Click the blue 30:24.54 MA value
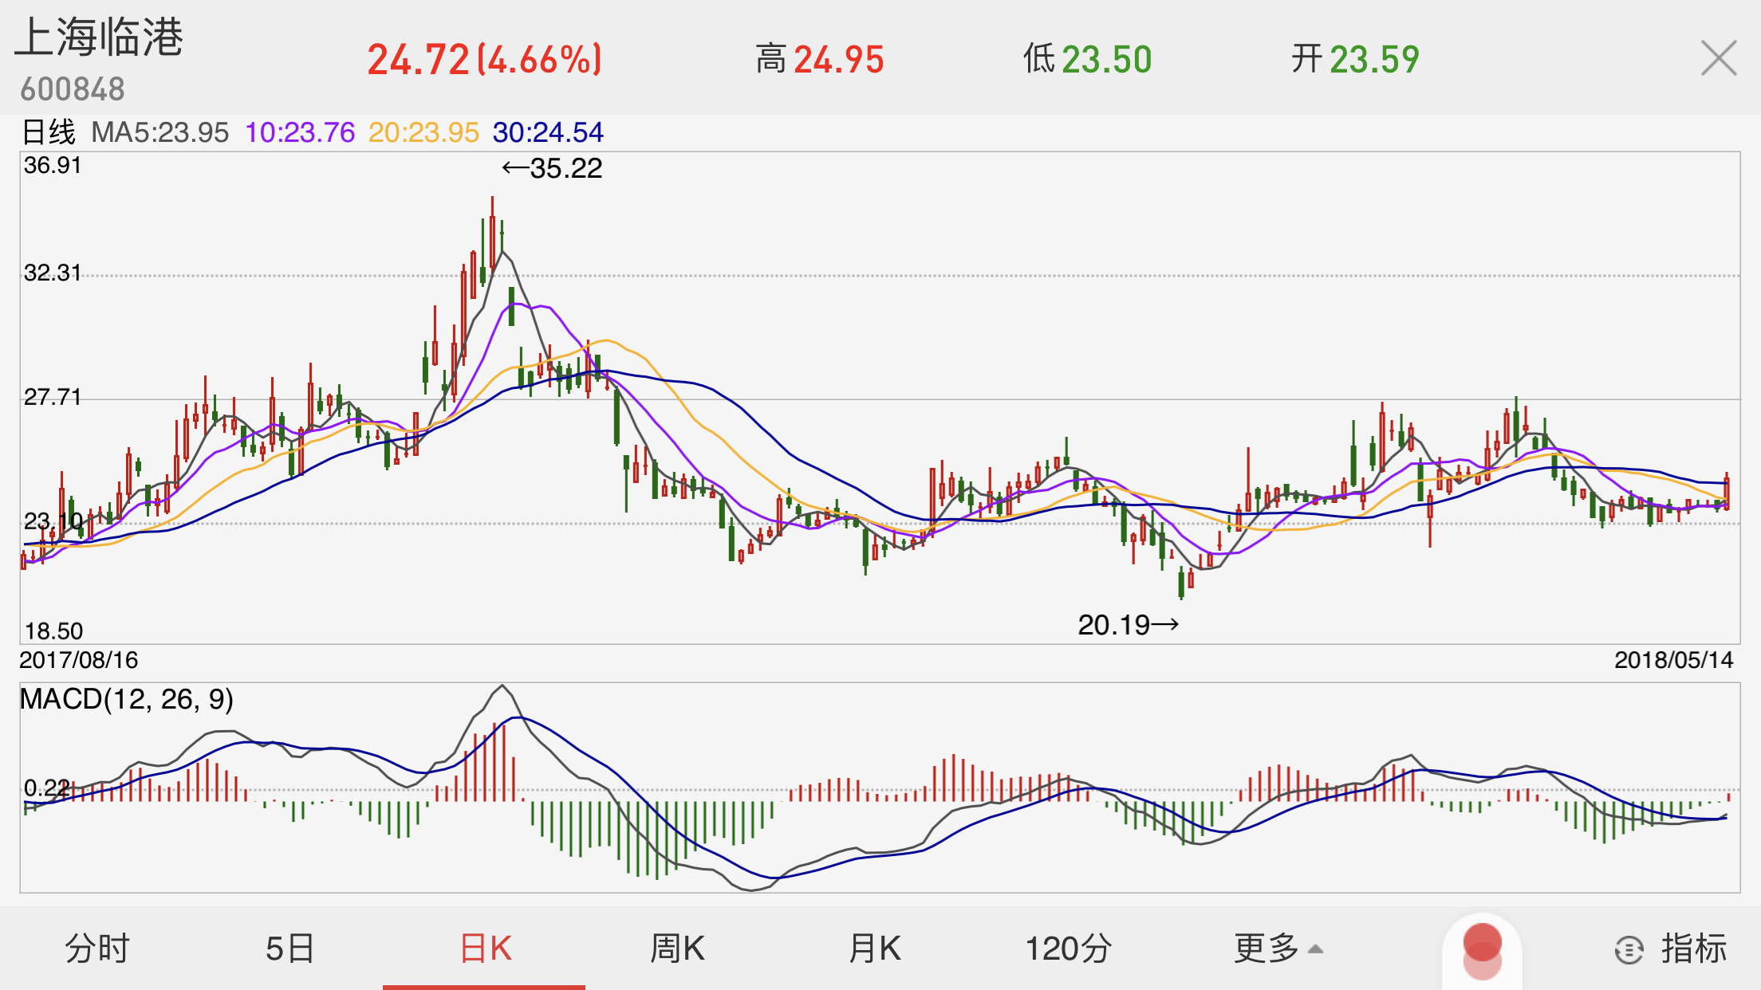This screenshot has height=990, width=1761. click(x=548, y=132)
